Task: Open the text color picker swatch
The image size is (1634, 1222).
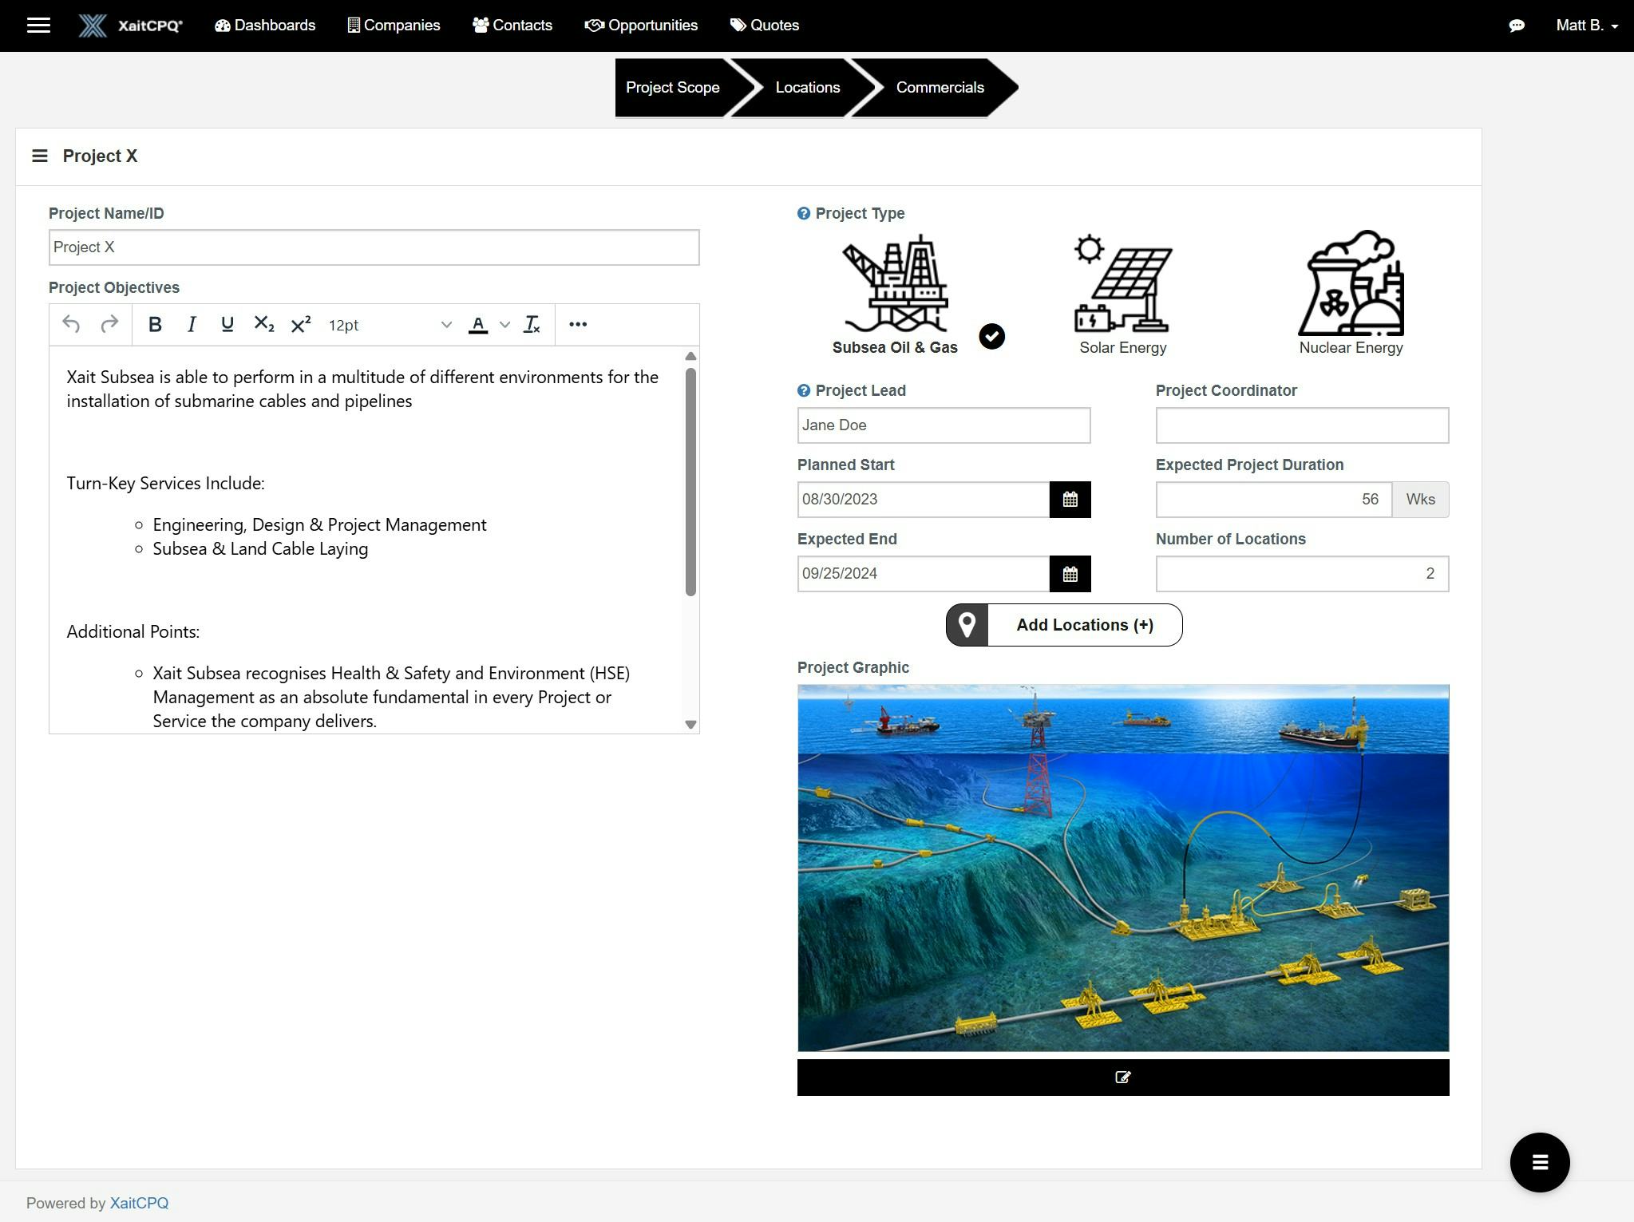Action: 477,325
